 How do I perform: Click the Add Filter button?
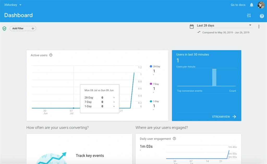pos(23,28)
